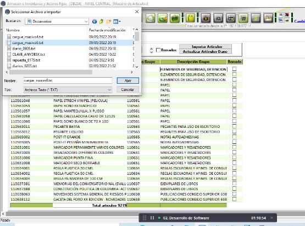
Task: Click the small horizontal lines list icon
Action: tap(280, 15)
